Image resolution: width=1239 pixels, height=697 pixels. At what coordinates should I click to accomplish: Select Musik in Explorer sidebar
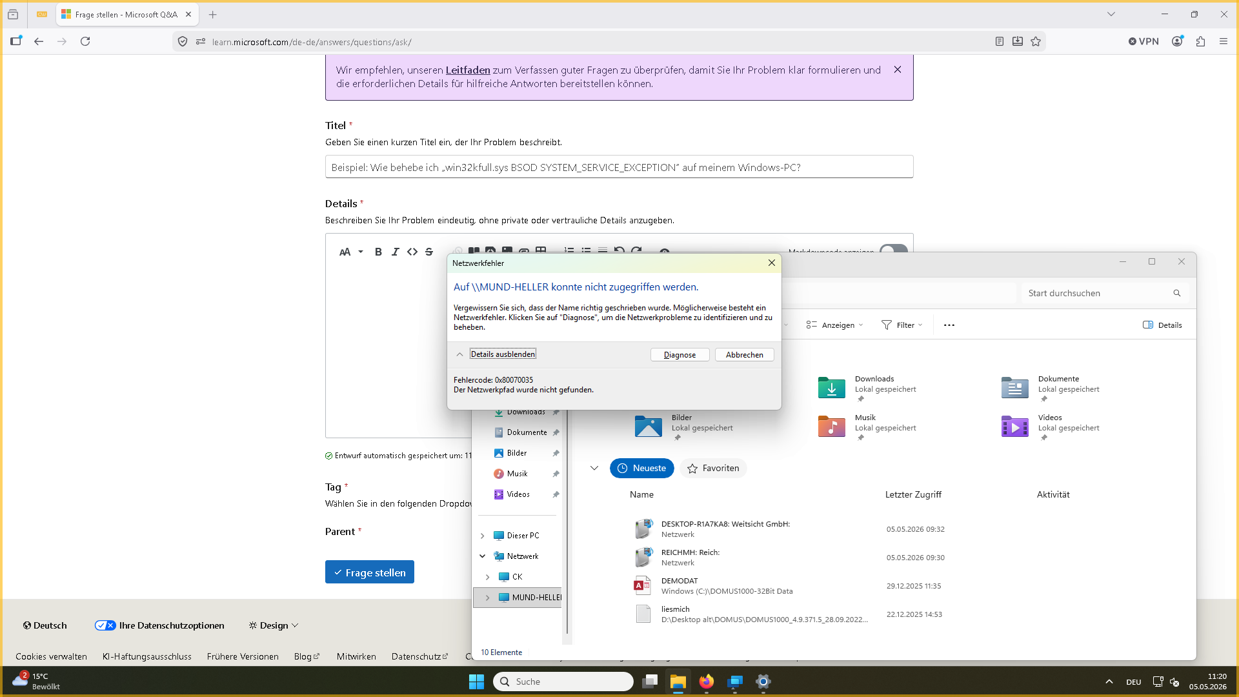tap(518, 474)
